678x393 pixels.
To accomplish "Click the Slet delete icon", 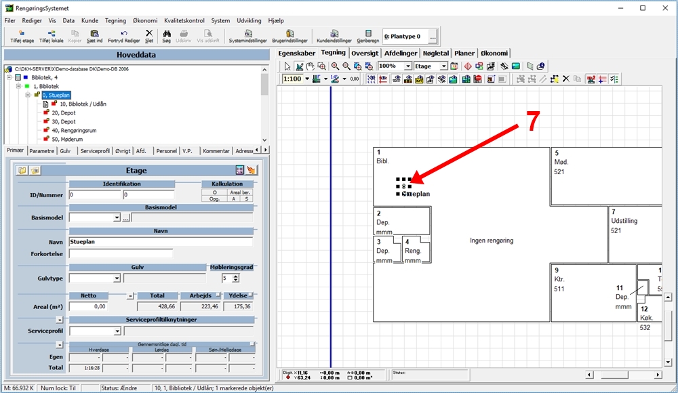I will point(149,37).
